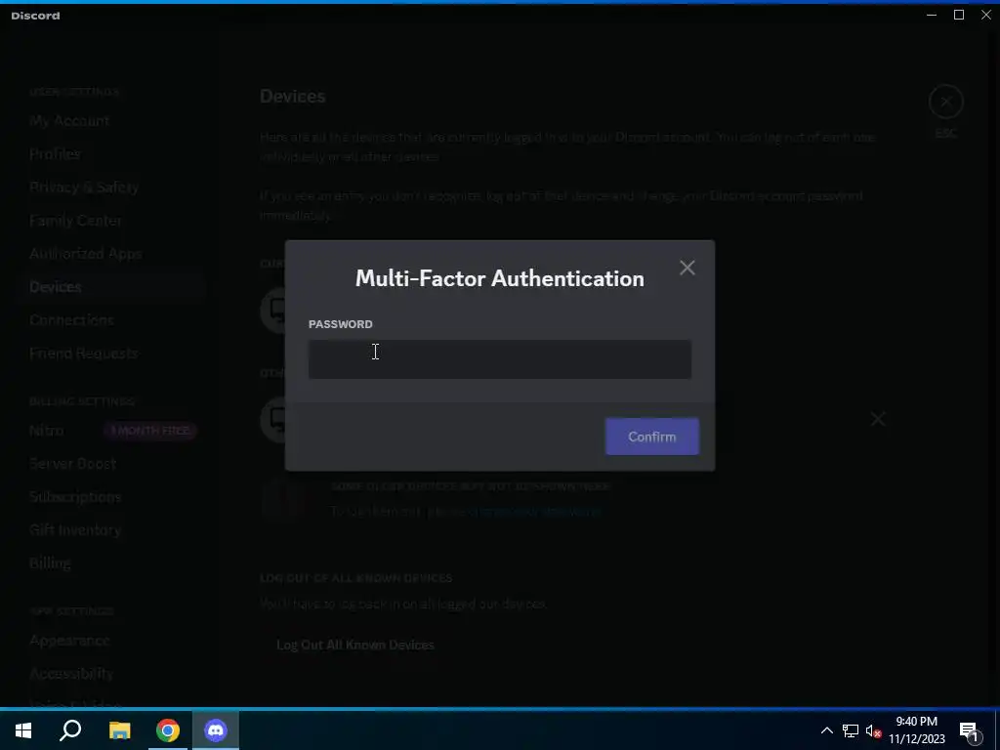Minimize the Discord window

[932, 15]
